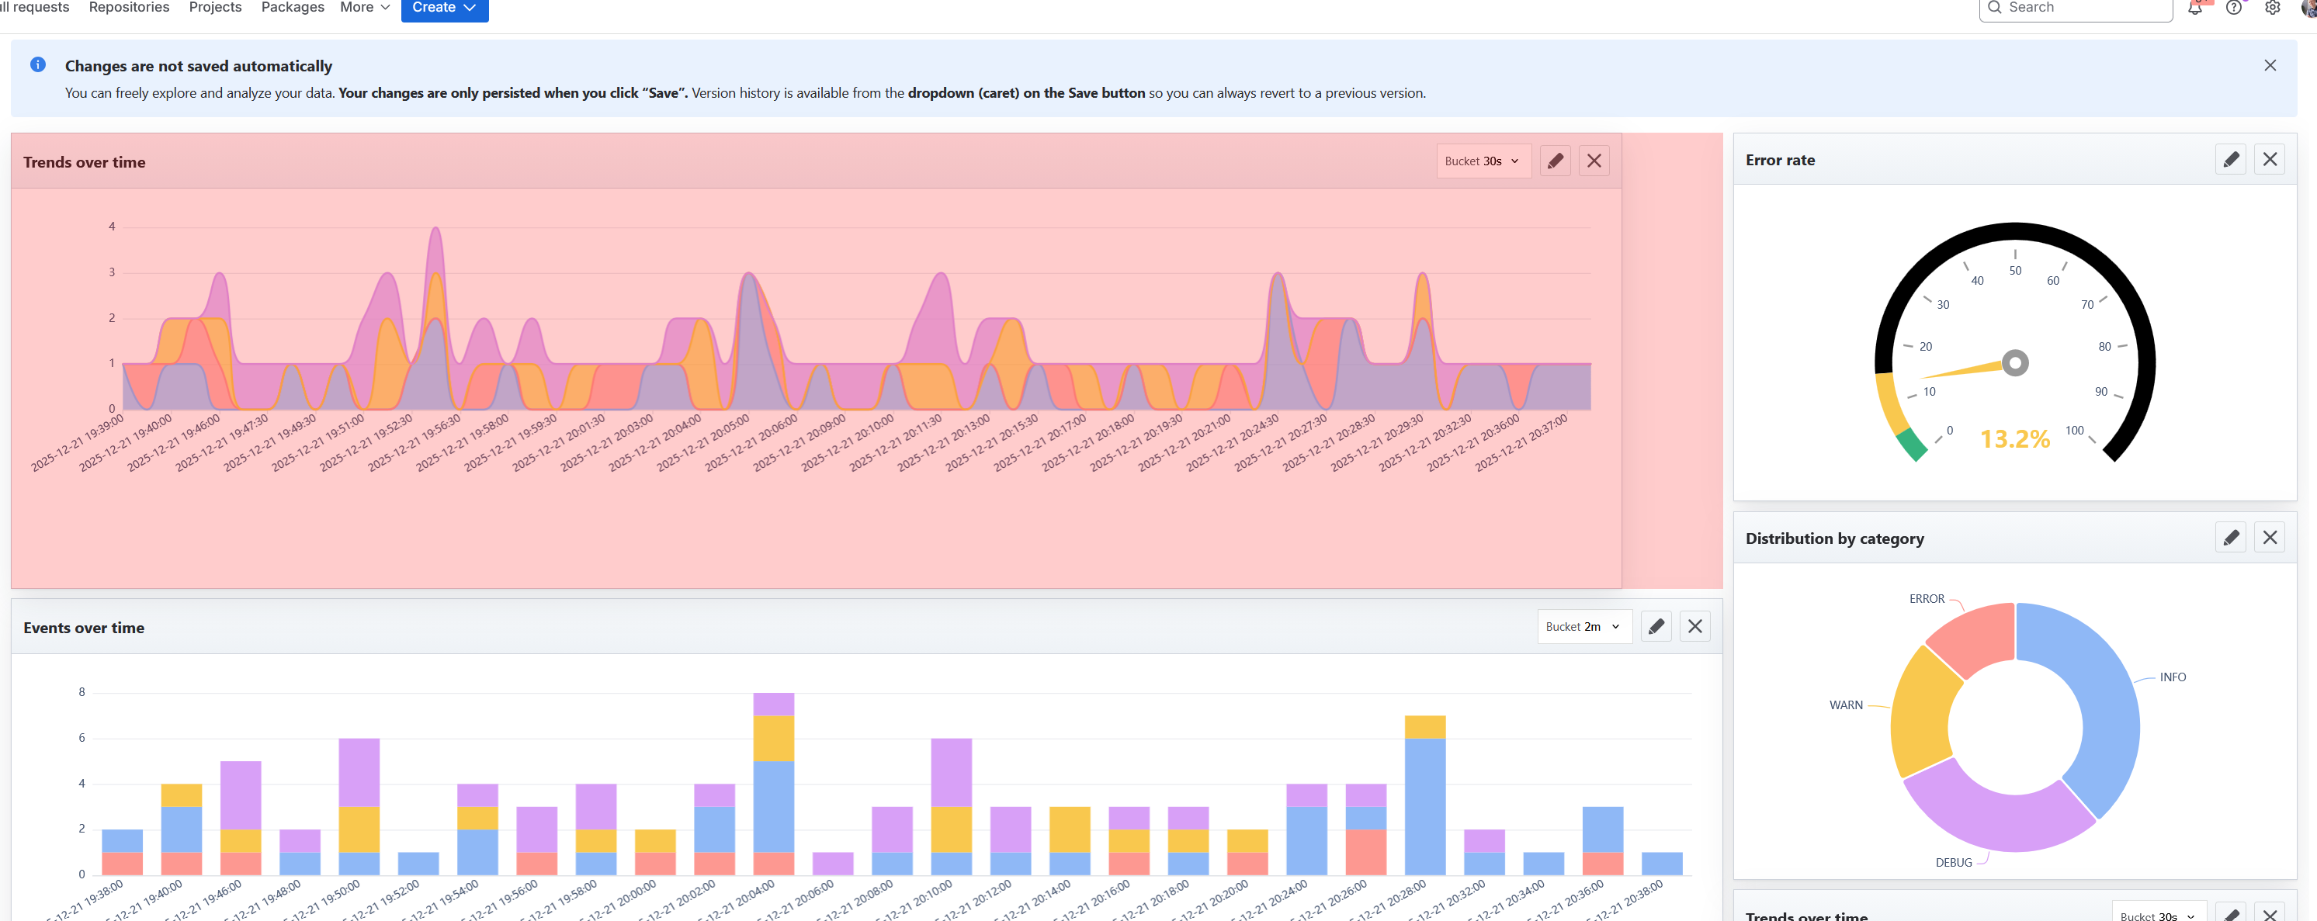
Task: Dismiss the unsaved changes info banner
Action: coord(2270,66)
